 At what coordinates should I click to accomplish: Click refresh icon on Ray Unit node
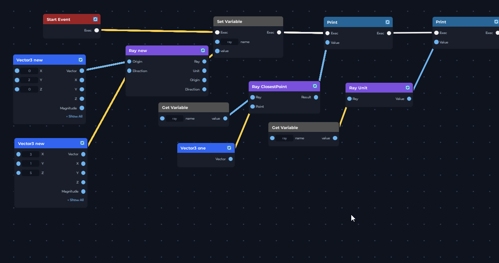click(x=407, y=88)
